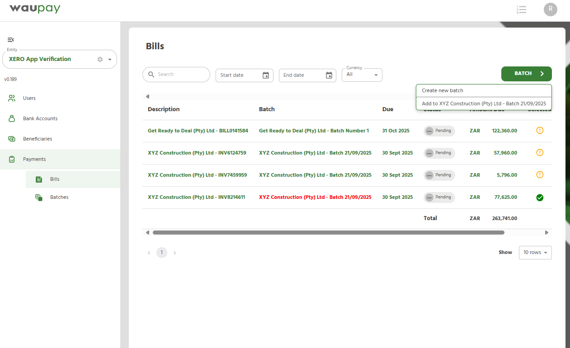Select Payments in sidebar
570x348 pixels.
click(x=60, y=159)
